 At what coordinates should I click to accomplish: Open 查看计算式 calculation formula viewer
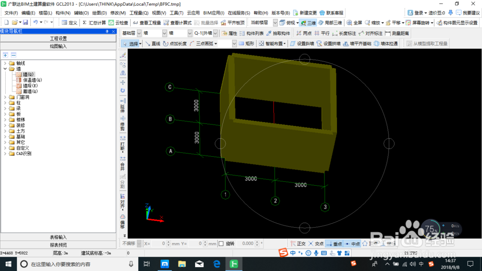178,23
